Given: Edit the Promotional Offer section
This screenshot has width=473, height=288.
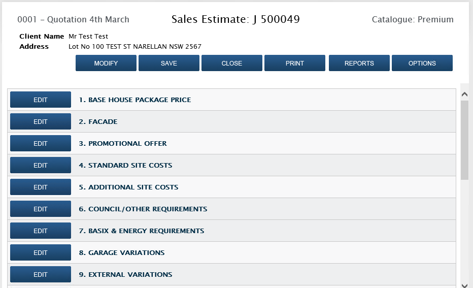Looking at the screenshot, I should tap(41, 143).
